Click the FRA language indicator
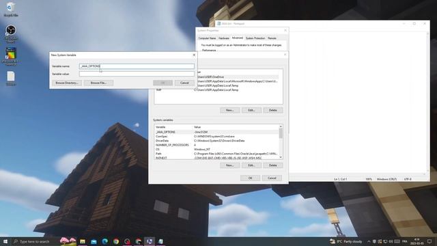 click(x=405, y=241)
